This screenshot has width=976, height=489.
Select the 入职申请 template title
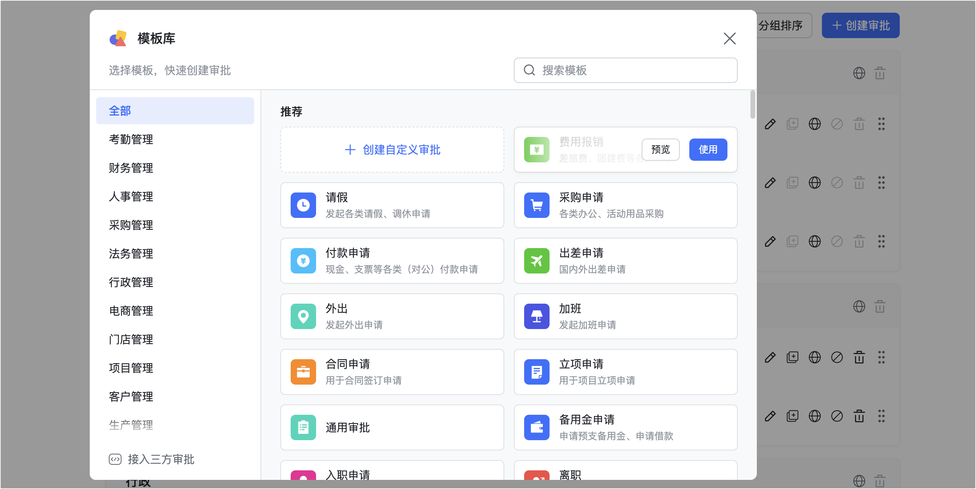(348, 474)
